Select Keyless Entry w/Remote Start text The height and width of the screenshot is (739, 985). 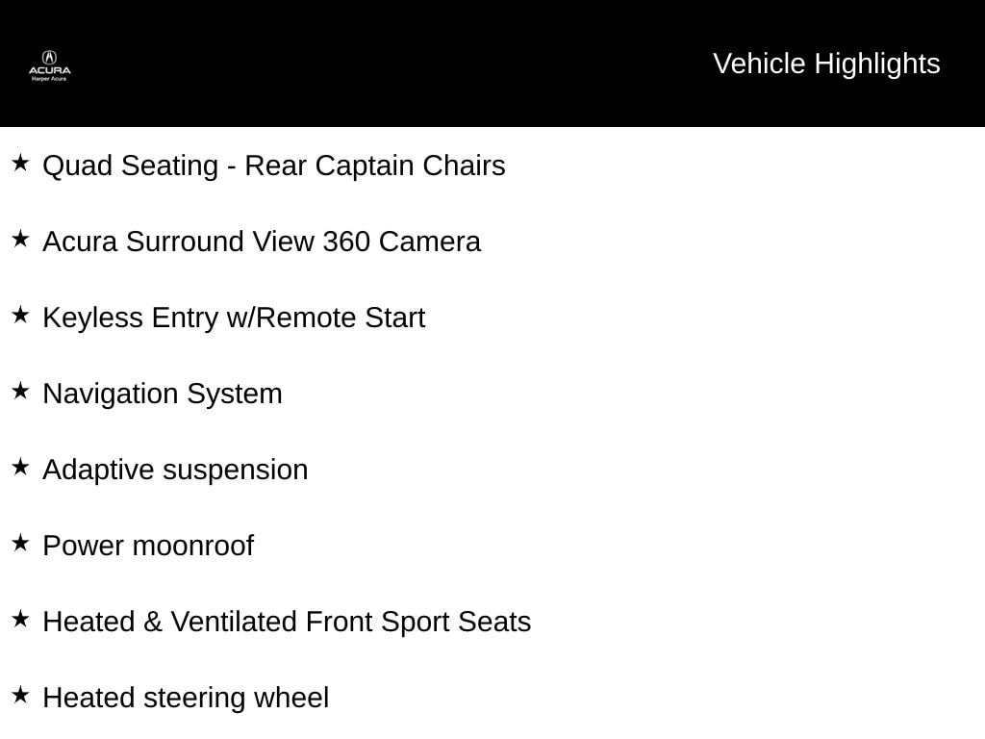(x=234, y=319)
